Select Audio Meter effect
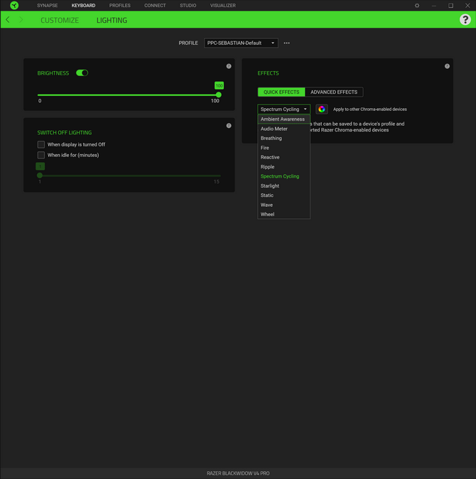476x479 pixels. 283,129
